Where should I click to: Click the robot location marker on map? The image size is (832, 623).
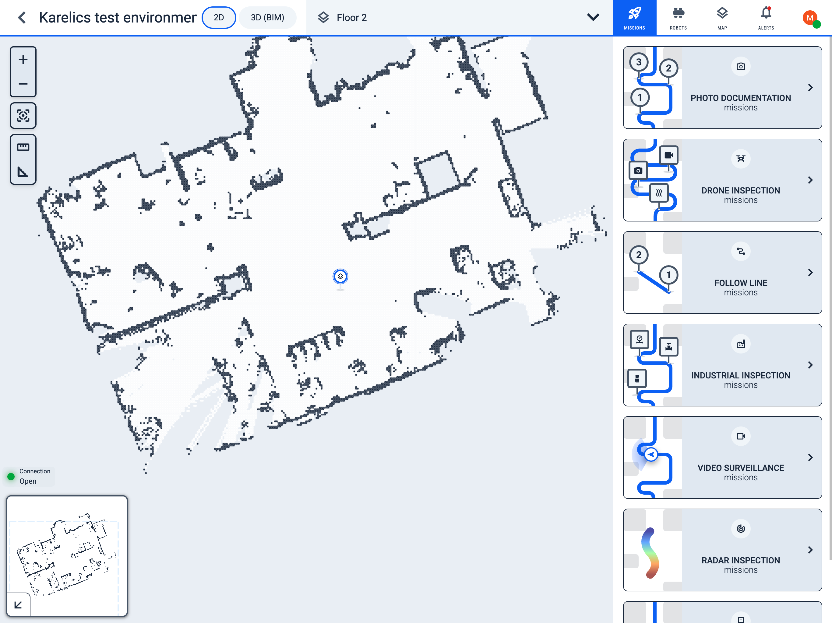340,277
